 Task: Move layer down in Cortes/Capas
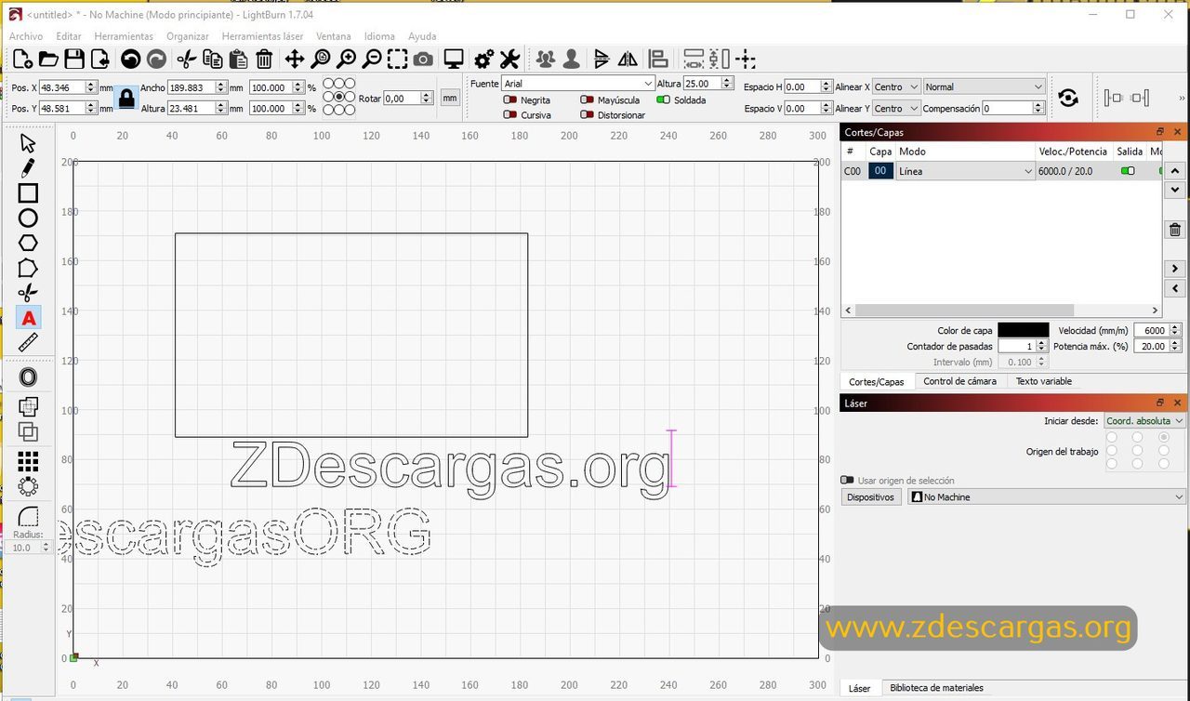[x=1175, y=190]
